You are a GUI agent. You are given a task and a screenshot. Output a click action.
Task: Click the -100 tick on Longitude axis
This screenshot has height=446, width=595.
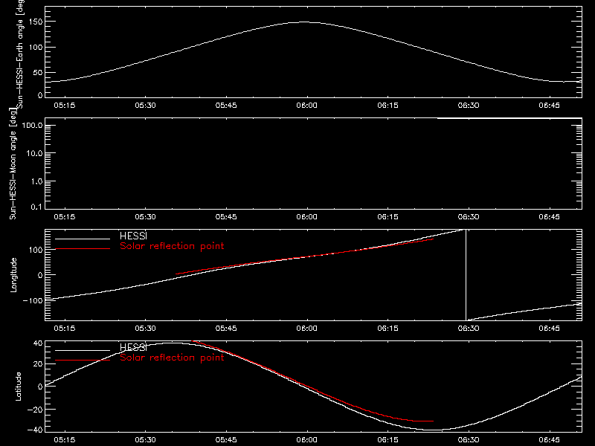pyautogui.click(x=33, y=300)
